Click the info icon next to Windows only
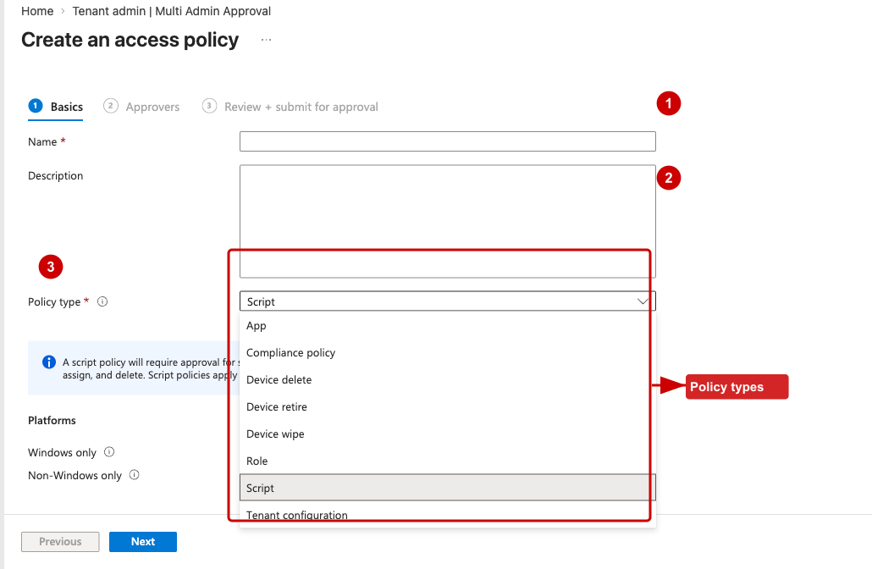 (x=108, y=452)
